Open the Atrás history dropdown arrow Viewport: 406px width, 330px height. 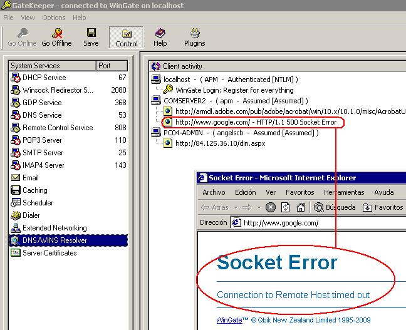click(236, 207)
